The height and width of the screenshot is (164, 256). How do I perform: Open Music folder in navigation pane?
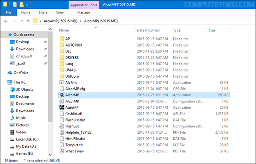(21, 118)
